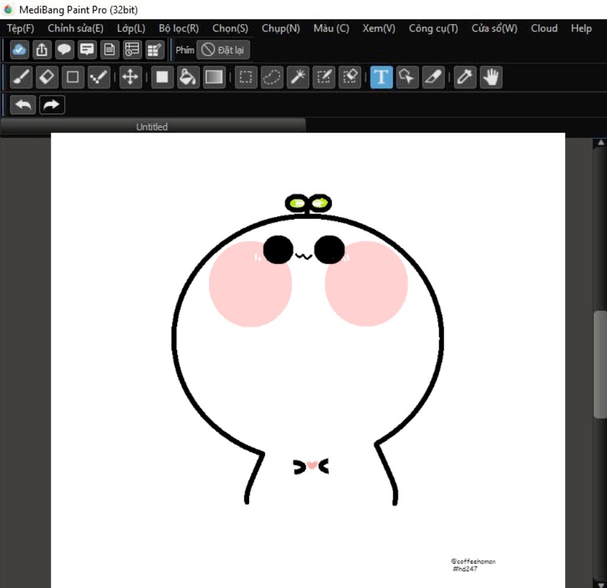607x588 pixels.
Task: Select the Operation cursor tool
Action: (x=407, y=78)
